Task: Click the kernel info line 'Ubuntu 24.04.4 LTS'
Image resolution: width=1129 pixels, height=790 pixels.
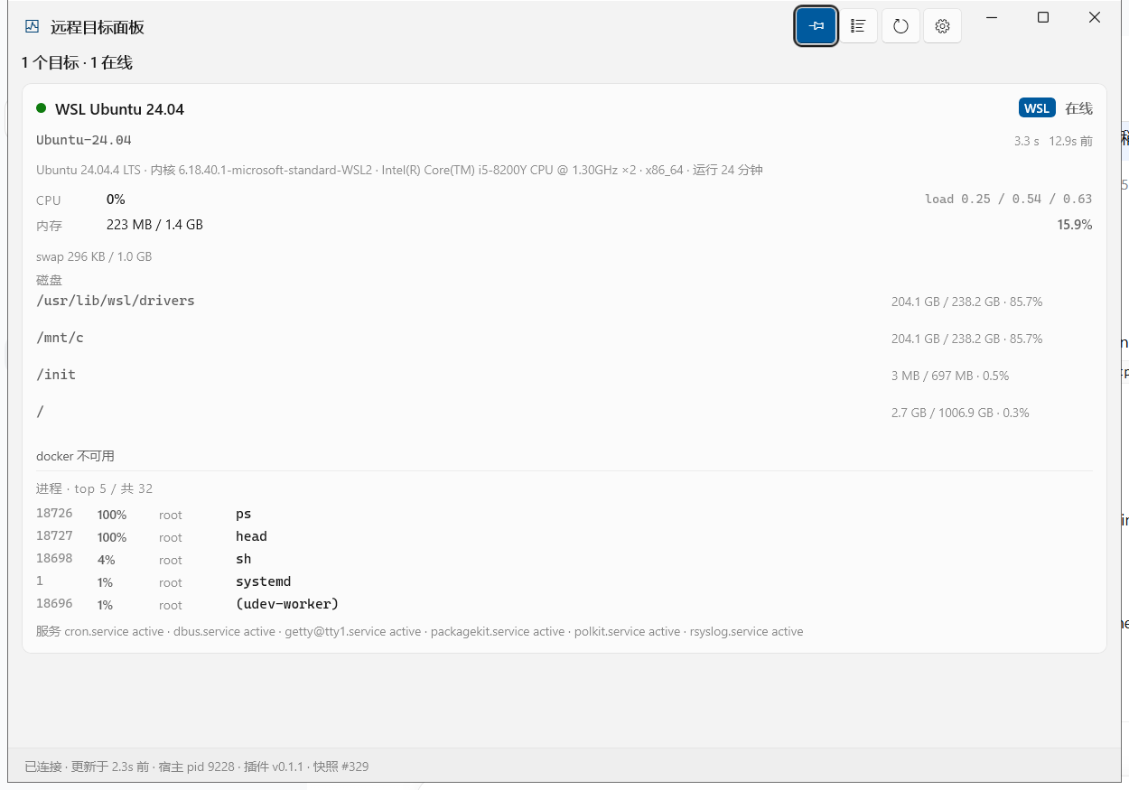Action: click(399, 170)
